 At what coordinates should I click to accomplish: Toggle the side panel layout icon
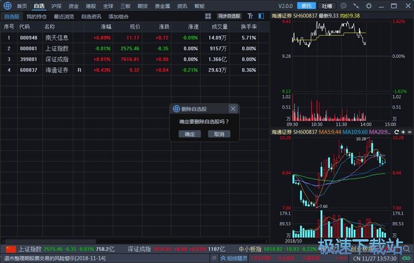pos(261,16)
